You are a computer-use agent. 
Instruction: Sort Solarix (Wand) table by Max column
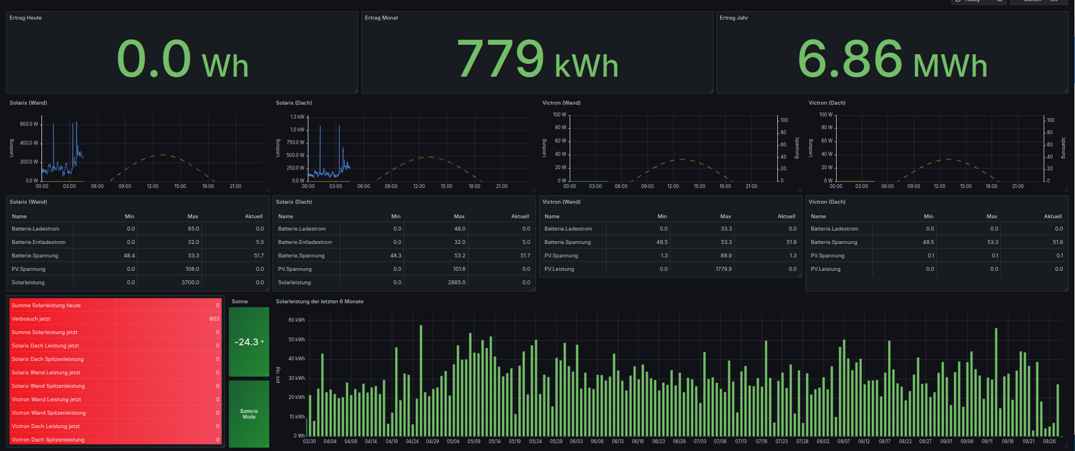[x=193, y=217]
